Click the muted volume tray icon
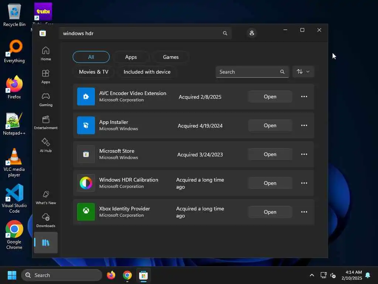This screenshot has height=284, width=378. (333, 275)
